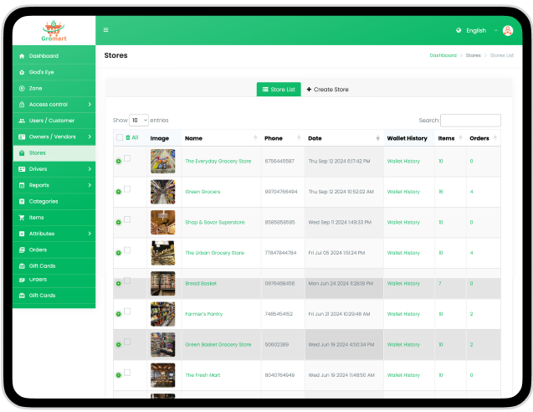
Task: Click the Dashboard breadcrumb link
Action: [443, 55]
